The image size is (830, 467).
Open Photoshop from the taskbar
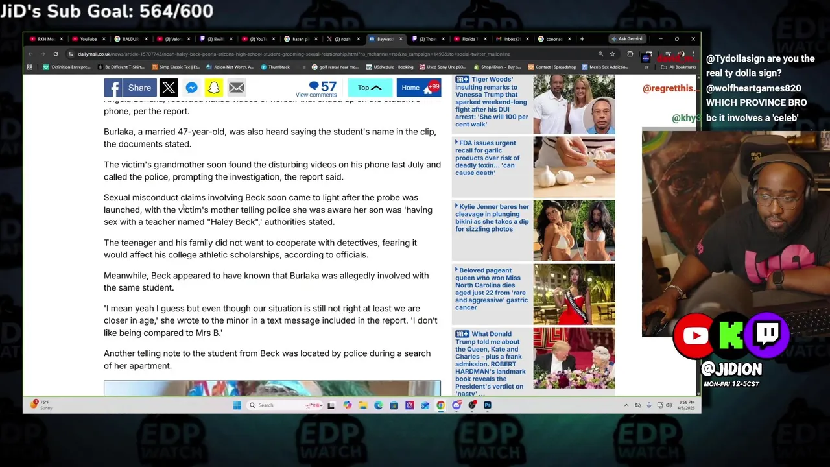488,405
